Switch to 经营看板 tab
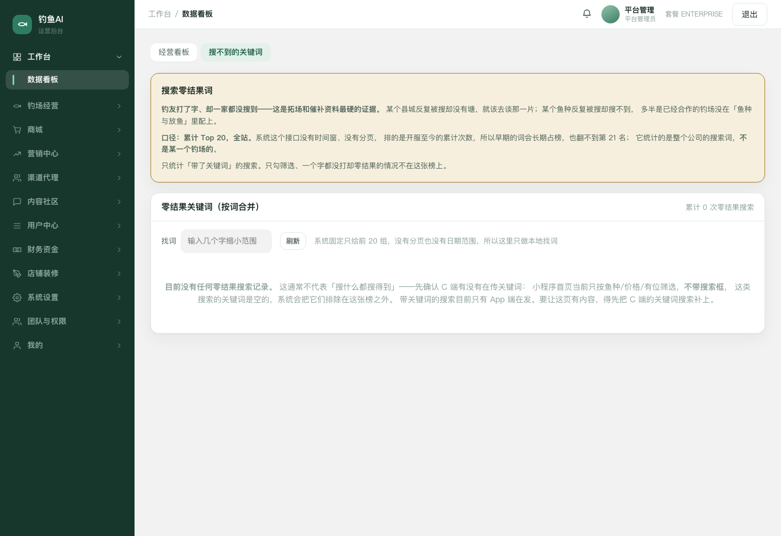This screenshot has height=536, width=781. [x=174, y=52]
